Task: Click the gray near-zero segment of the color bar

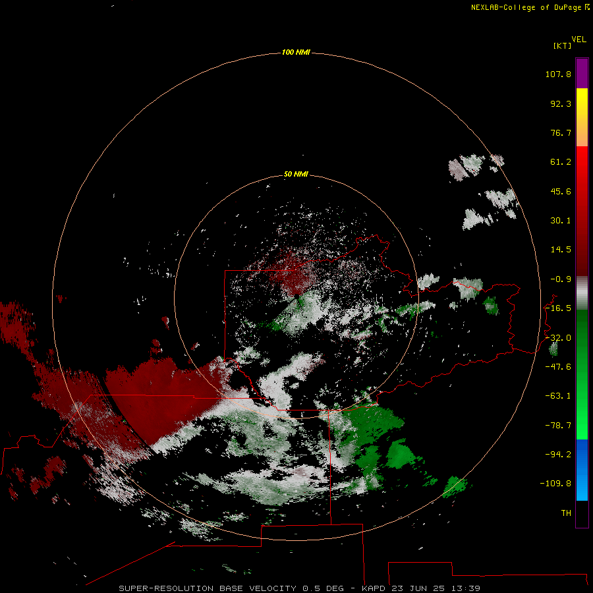Action: pos(582,293)
